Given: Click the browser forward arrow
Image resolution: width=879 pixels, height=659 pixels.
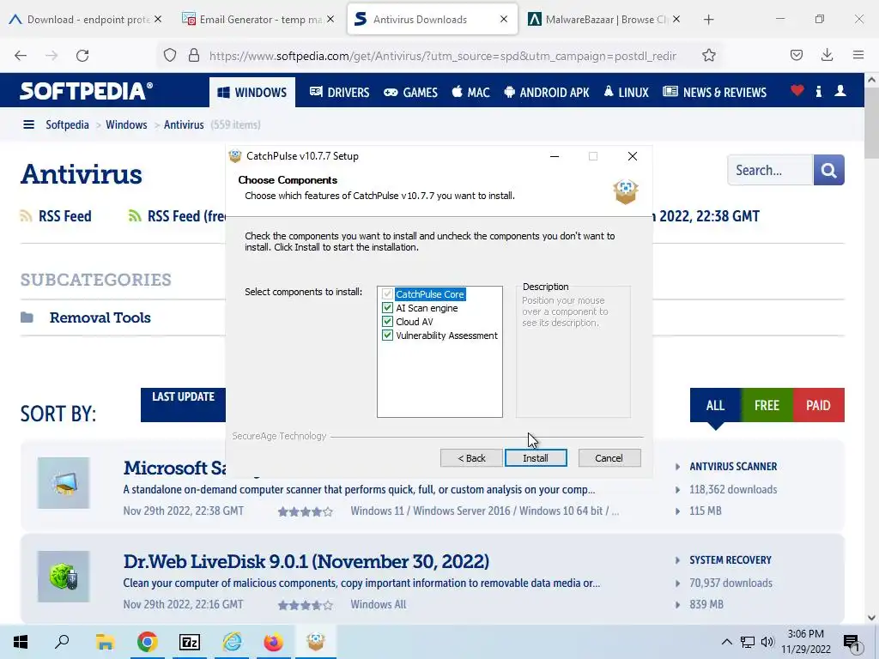Looking at the screenshot, I should [52, 56].
